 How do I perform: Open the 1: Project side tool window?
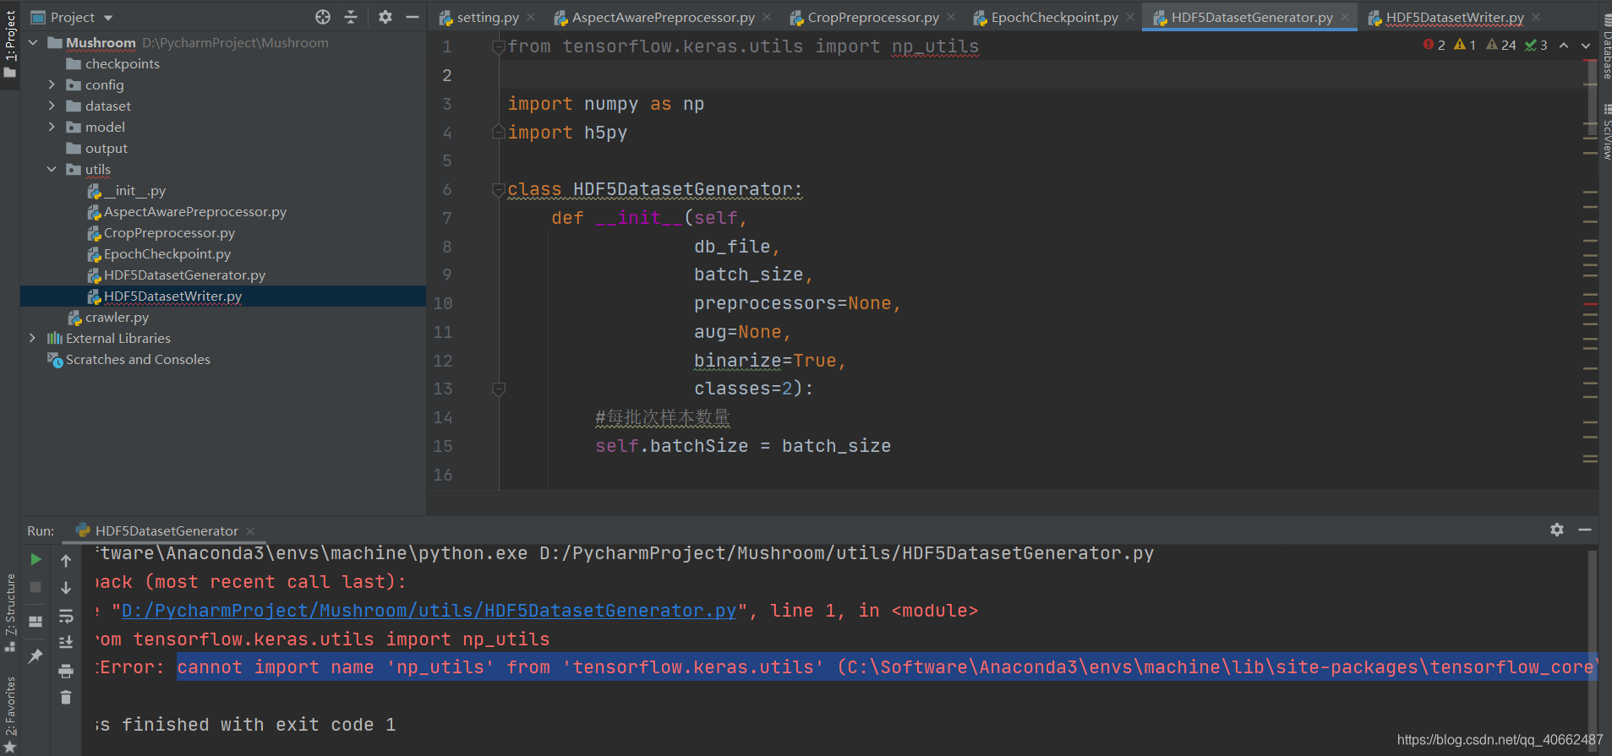pyautogui.click(x=10, y=44)
